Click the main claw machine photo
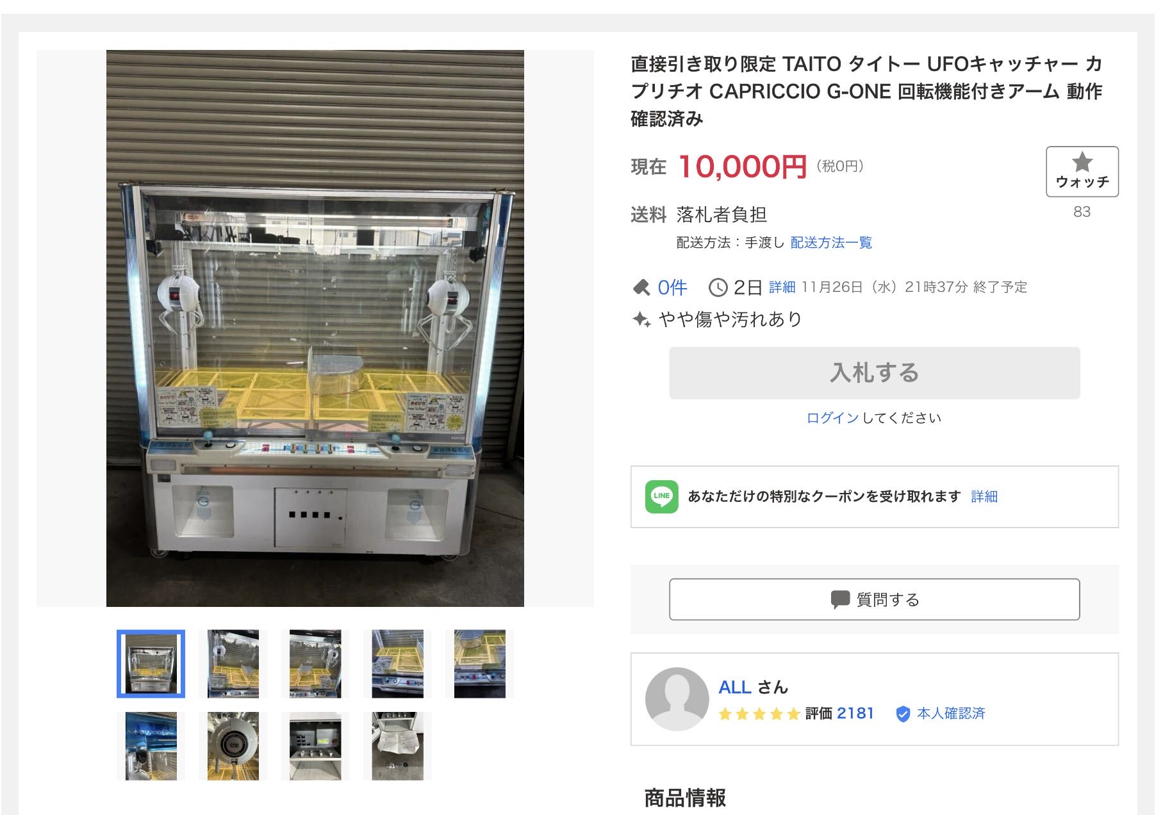Screen dimensions: 1163x815 click(x=315, y=328)
